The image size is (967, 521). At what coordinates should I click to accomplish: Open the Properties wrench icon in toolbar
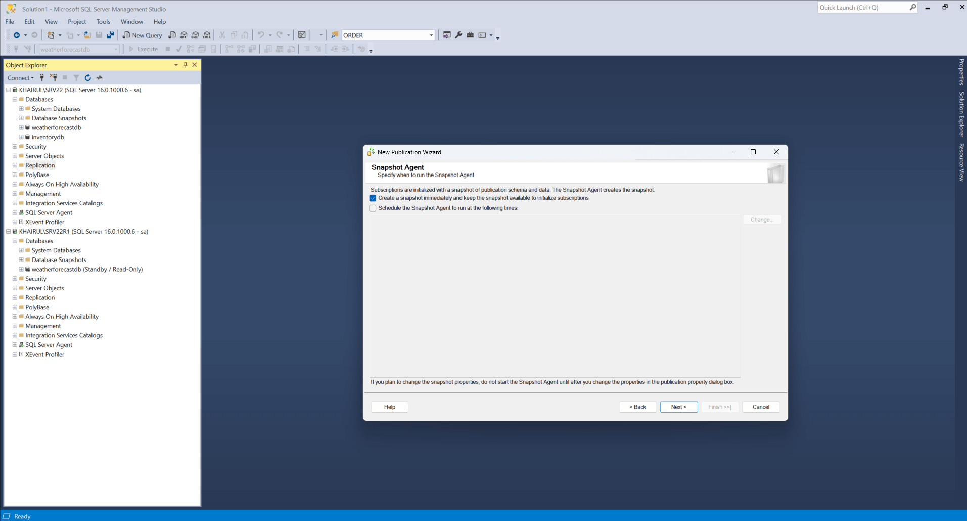click(458, 35)
